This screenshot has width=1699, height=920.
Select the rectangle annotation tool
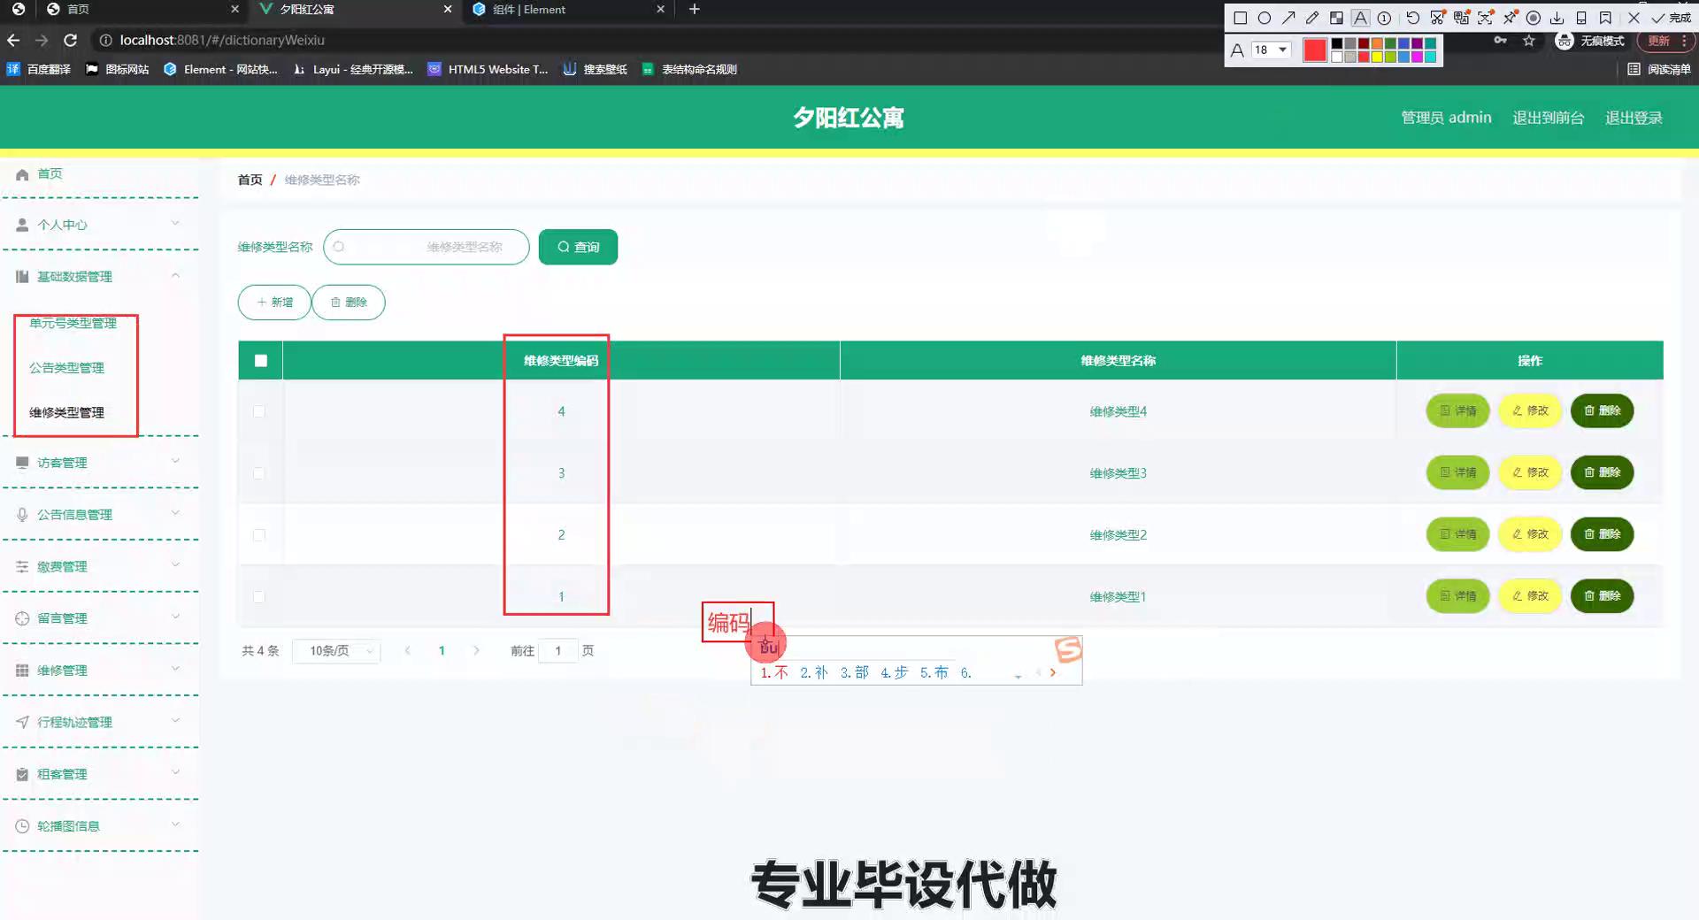pyautogui.click(x=1240, y=18)
